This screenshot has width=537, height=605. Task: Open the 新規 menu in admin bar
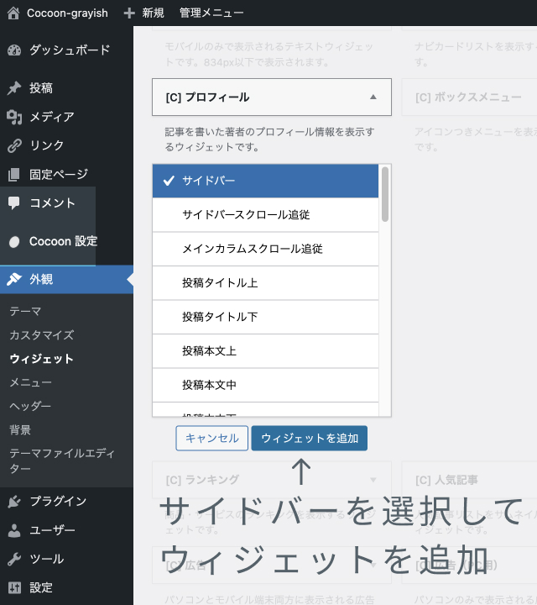(153, 13)
